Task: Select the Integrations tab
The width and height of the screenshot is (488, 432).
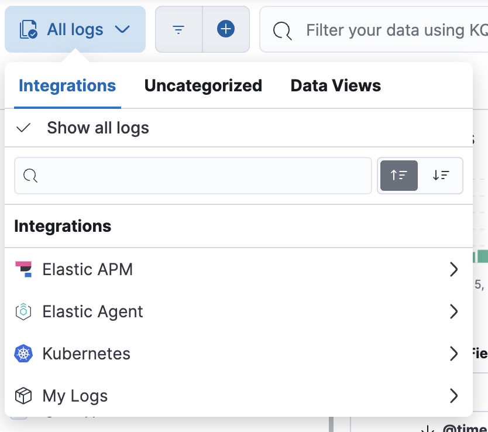Action: point(67,86)
